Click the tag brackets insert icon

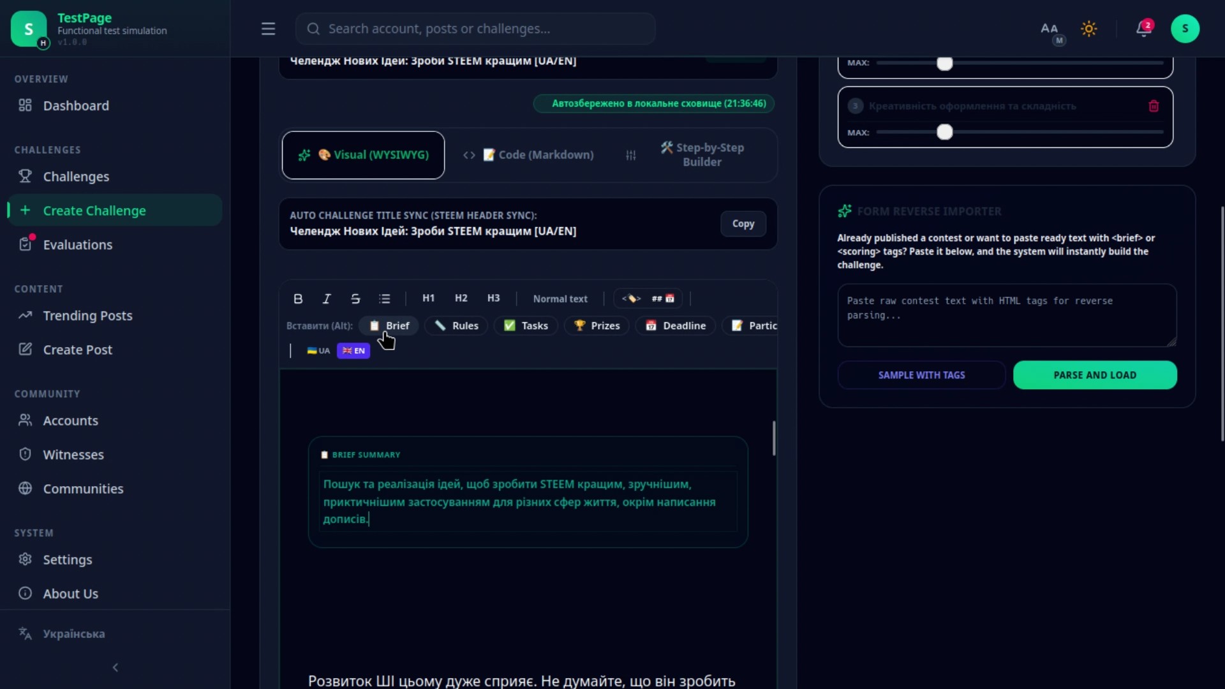pyautogui.click(x=631, y=298)
